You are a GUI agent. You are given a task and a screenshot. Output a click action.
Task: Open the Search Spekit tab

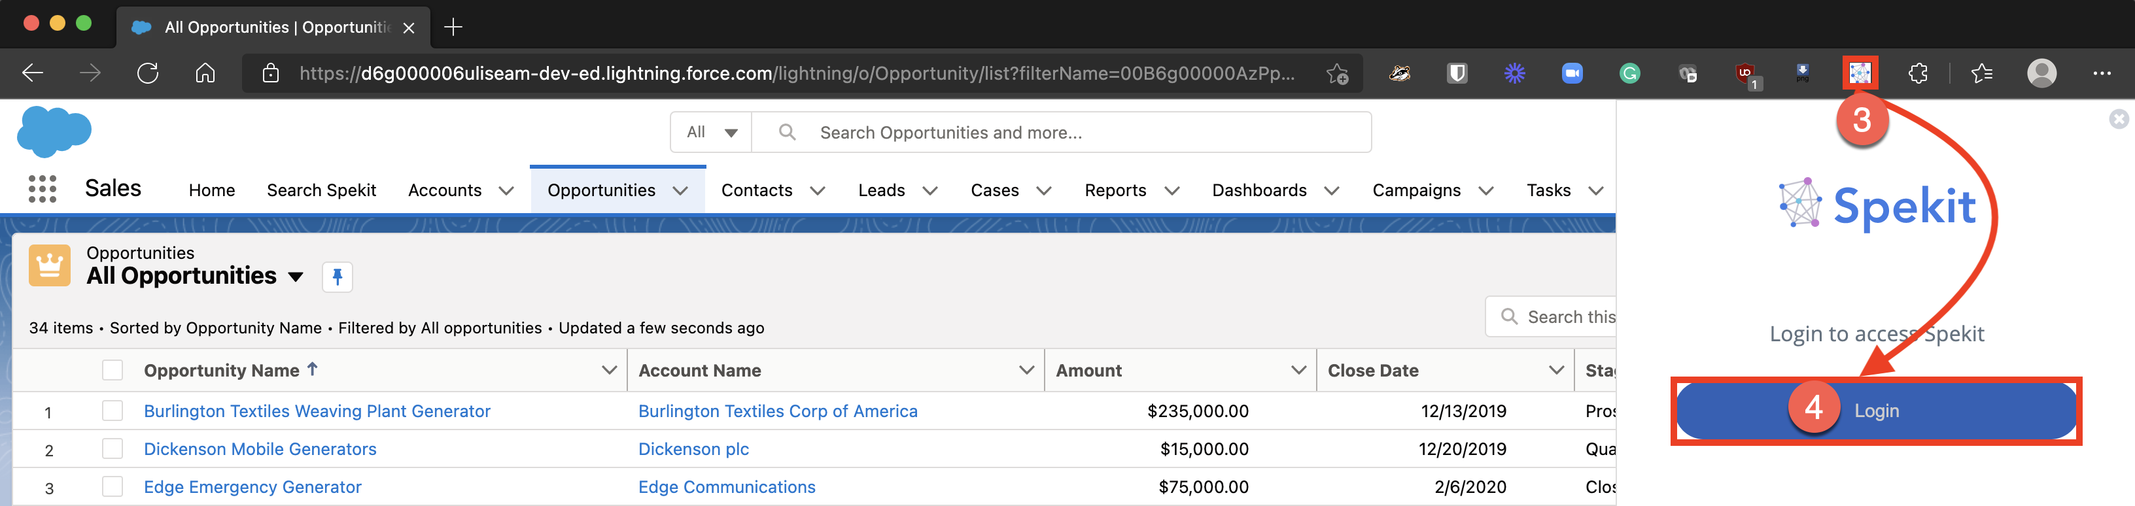[x=322, y=190]
